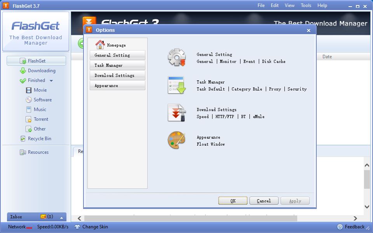
Task: Open the Security settings link
Action: click(x=297, y=89)
